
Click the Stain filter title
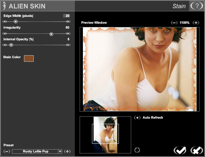click(179, 6)
